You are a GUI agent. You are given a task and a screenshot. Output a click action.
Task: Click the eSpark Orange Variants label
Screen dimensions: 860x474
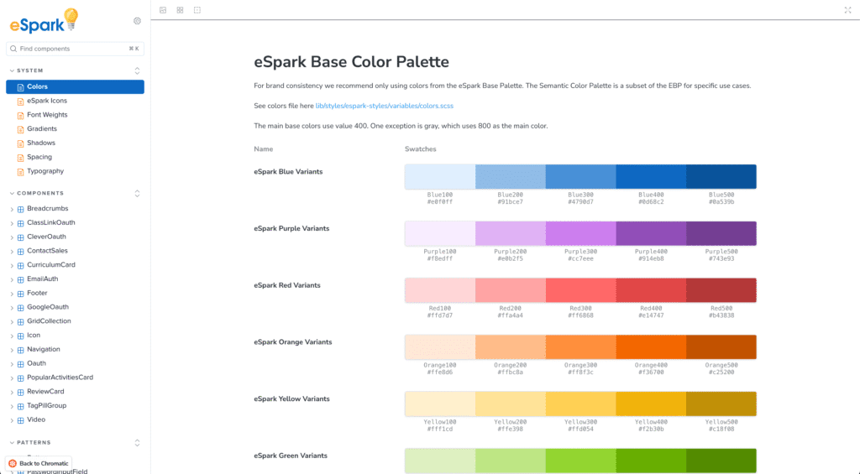click(293, 342)
